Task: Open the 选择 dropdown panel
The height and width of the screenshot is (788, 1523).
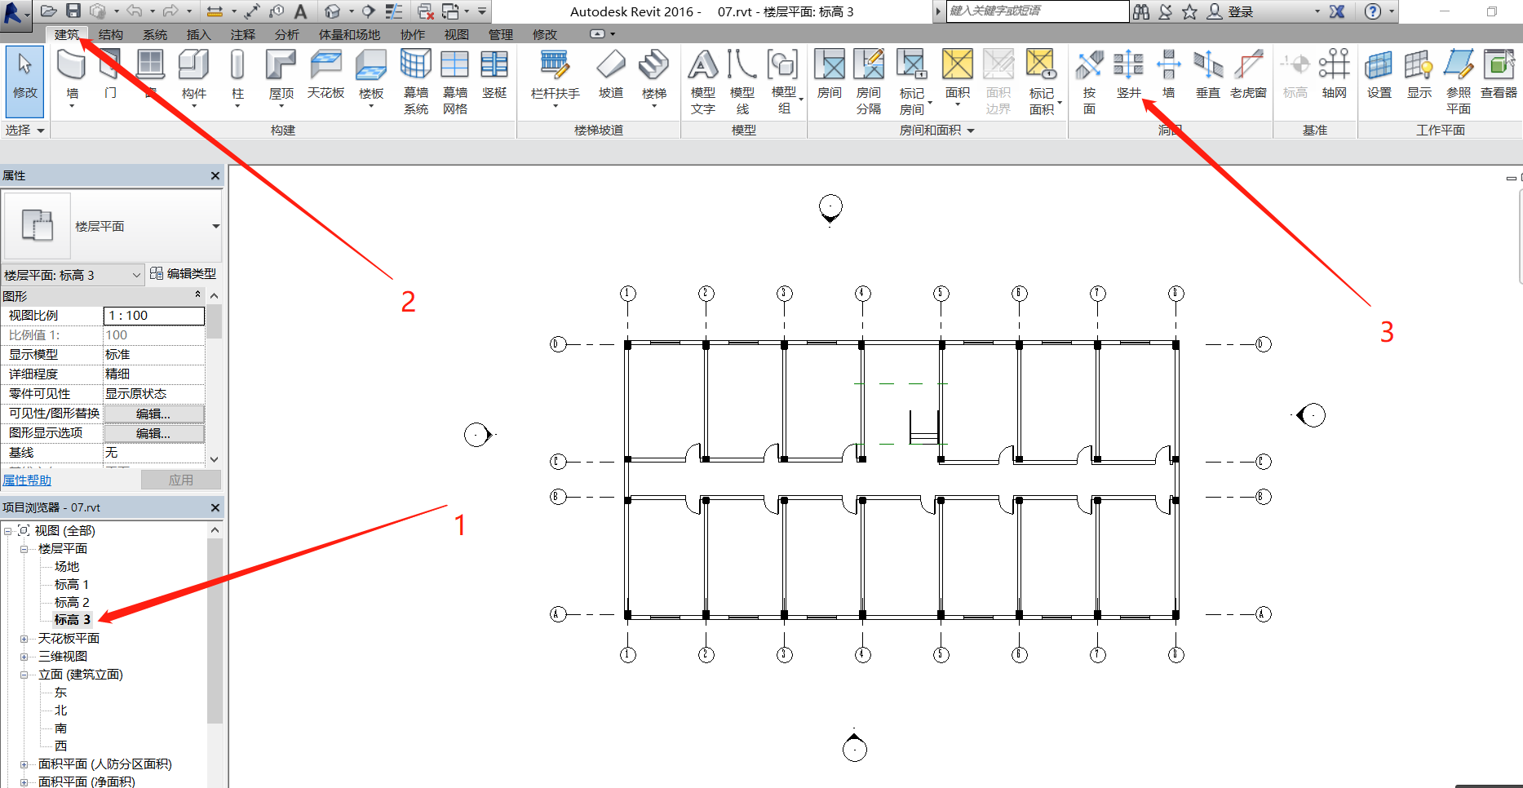Action: point(24,131)
